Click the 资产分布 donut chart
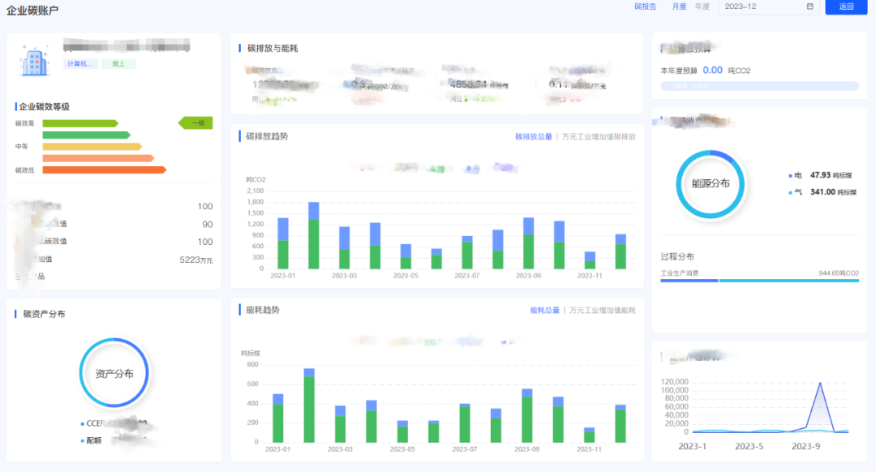Image resolution: width=876 pixels, height=472 pixels. point(114,373)
